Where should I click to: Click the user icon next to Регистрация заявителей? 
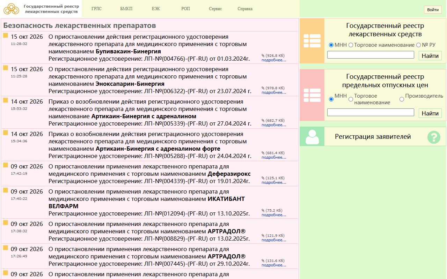[312, 136]
